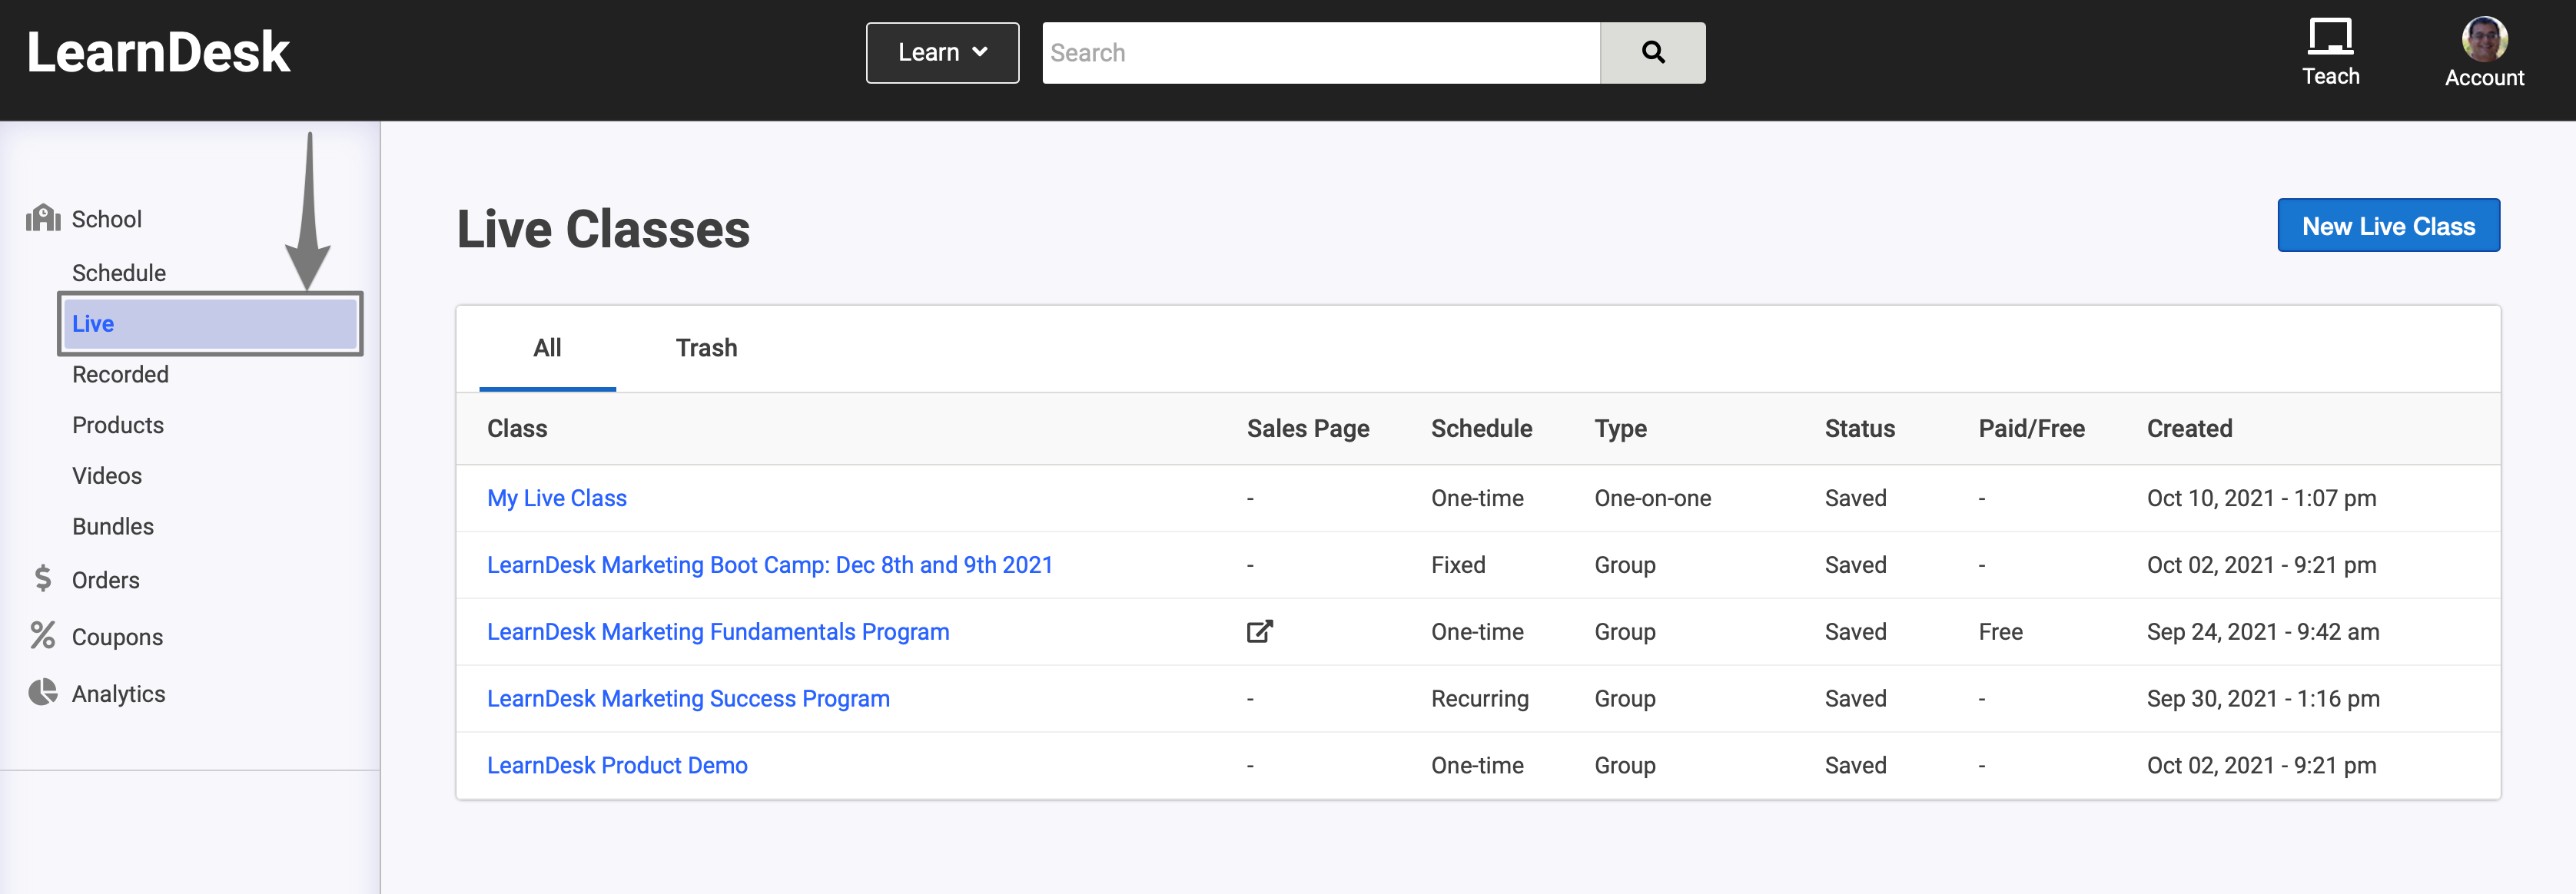Click the Class column header
Screen dimensions: 2576x894
[x=517, y=429]
